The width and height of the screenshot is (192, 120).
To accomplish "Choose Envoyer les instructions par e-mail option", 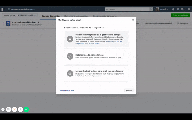I will tap(96, 74).
